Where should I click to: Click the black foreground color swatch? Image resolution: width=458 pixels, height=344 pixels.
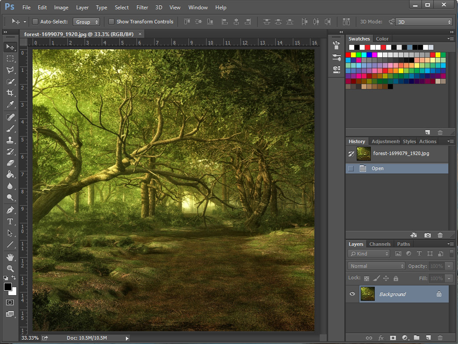(x=8, y=287)
